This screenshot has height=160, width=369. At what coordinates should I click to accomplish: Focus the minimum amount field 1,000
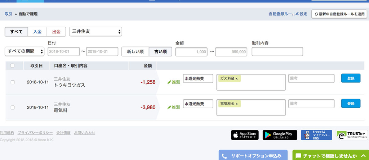click(191, 52)
